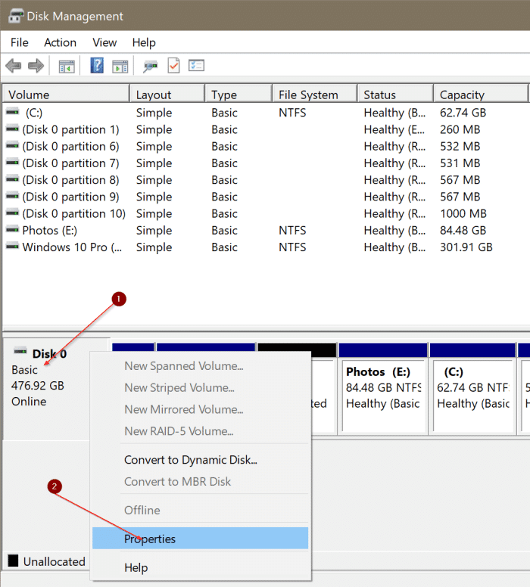Open the View menu
530x587 pixels.
pyautogui.click(x=104, y=42)
